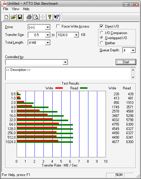Click the 1024.0 row green read bar
The image size is (141, 179).
(45, 142)
